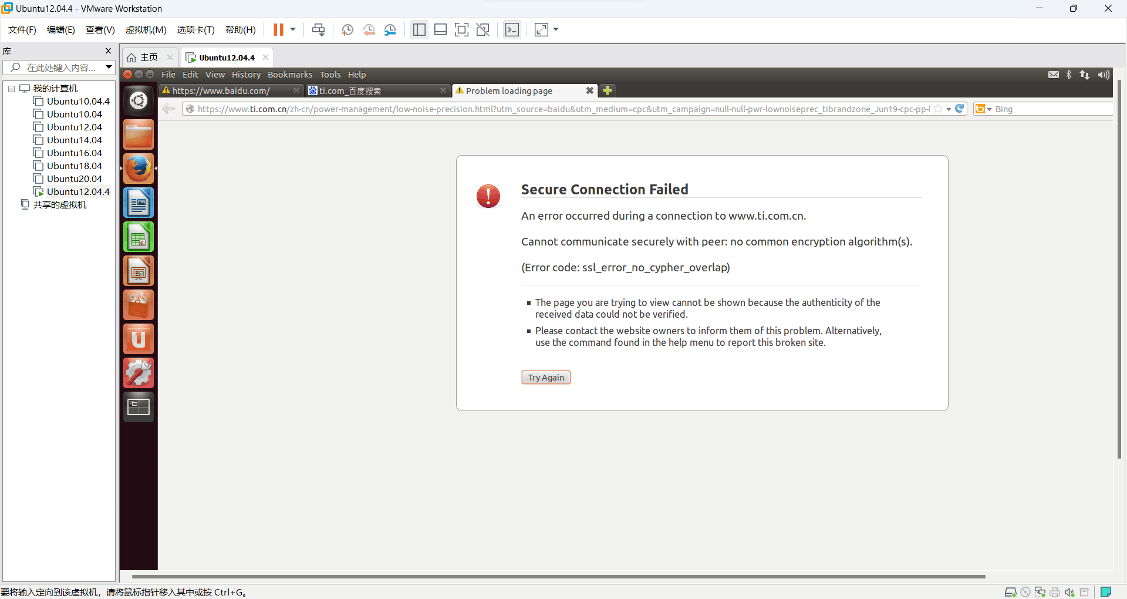
Task: Open Firefox History menu
Action: tap(246, 75)
